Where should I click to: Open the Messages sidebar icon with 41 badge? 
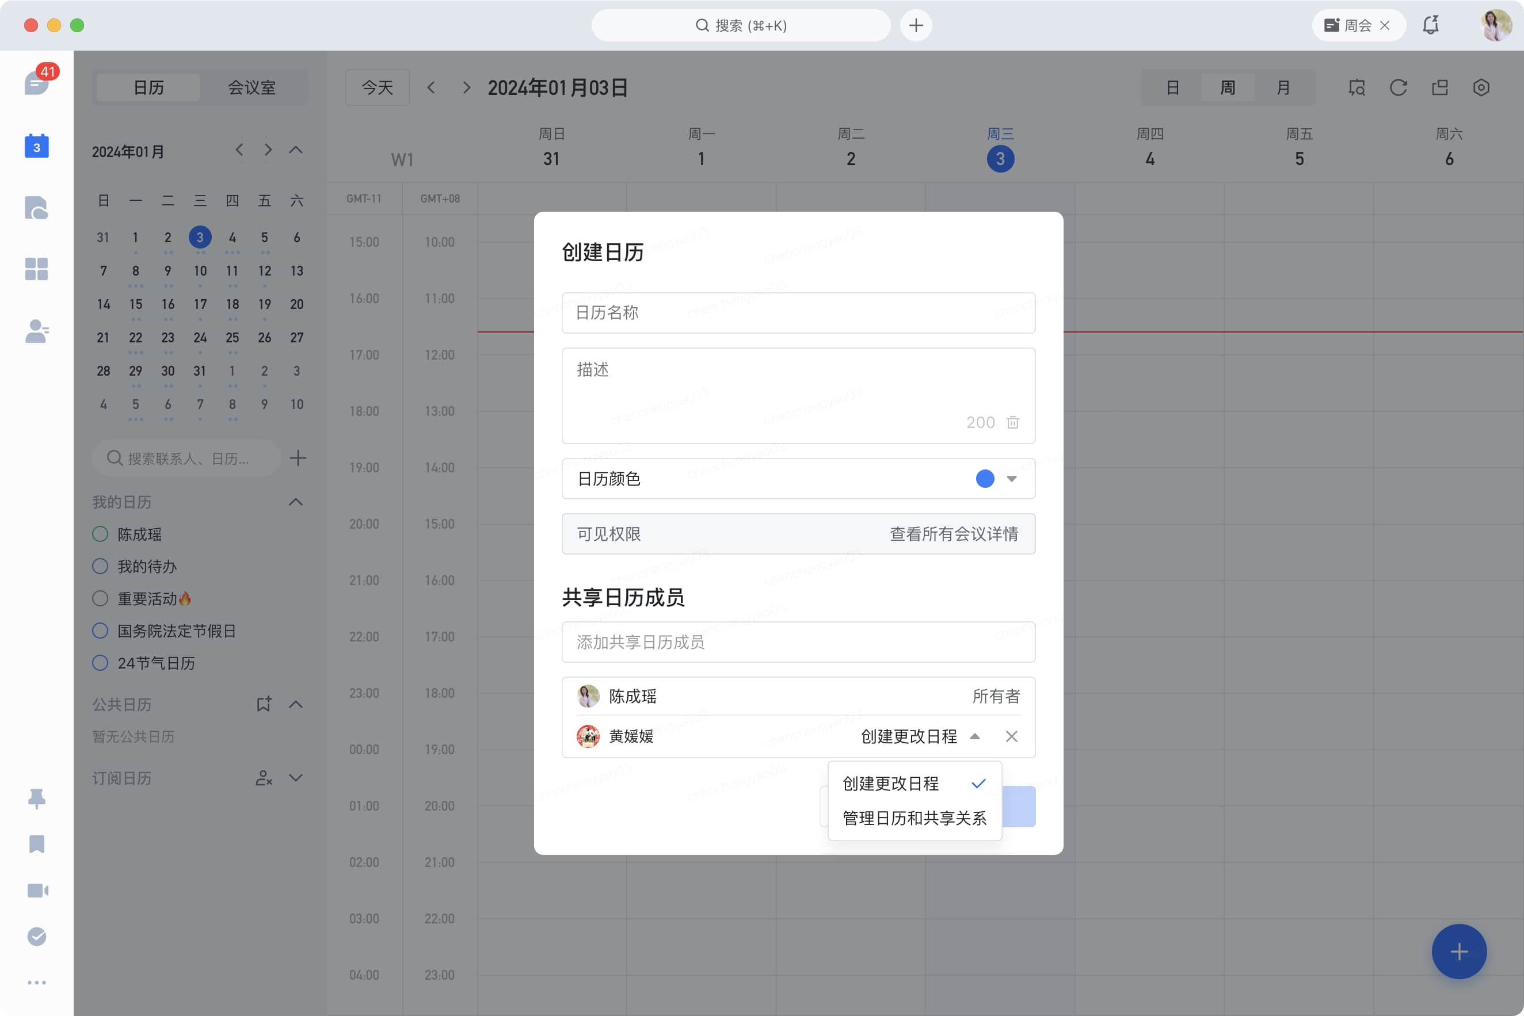pos(36,83)
